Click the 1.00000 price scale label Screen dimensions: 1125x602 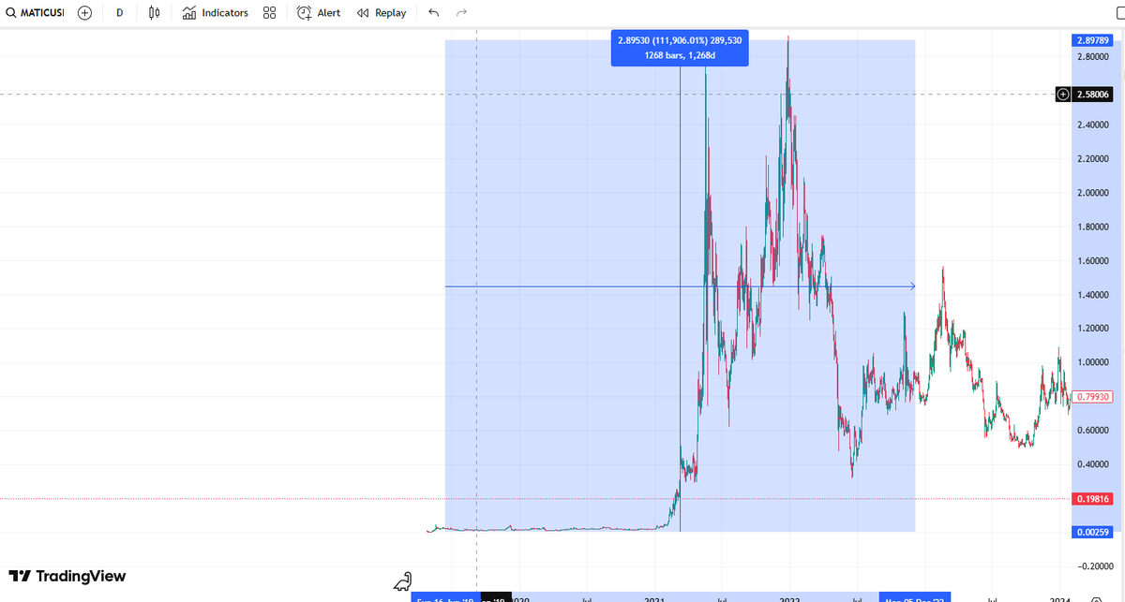coord(1093,362)
